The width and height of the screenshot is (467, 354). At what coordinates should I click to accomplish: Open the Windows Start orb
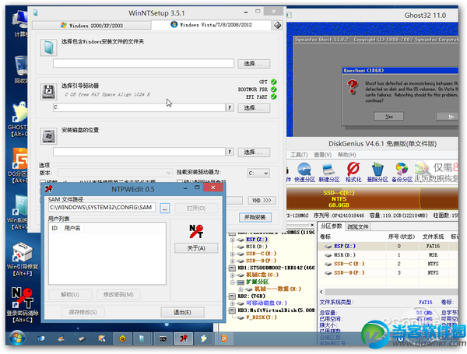(17, 338)
